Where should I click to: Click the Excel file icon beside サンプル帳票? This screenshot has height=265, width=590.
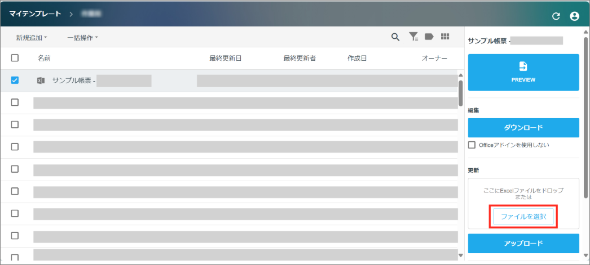(x=41, y=80)
